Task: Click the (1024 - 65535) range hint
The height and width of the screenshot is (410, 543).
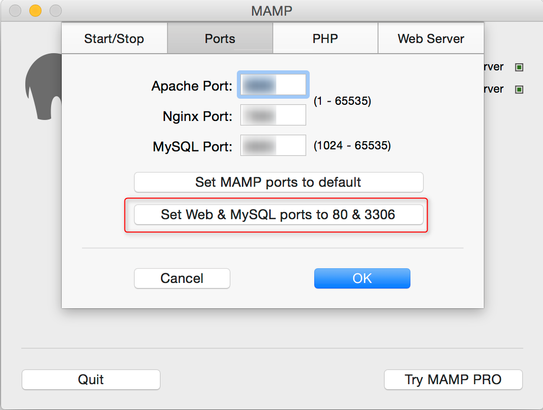Action: pos(352,145)
